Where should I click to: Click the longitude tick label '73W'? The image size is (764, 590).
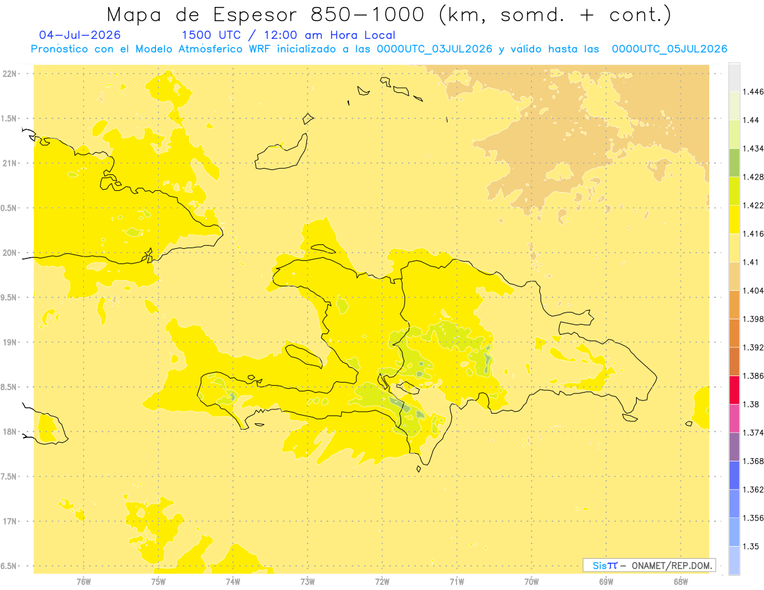(x=308, y=581)
